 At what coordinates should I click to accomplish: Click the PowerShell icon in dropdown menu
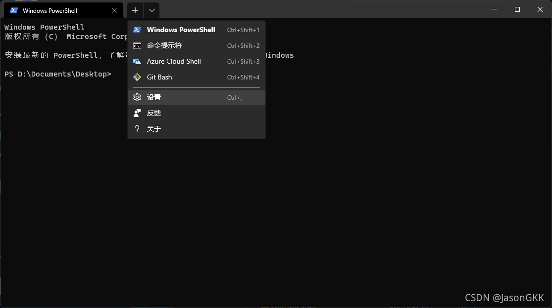tap(137, 30)
